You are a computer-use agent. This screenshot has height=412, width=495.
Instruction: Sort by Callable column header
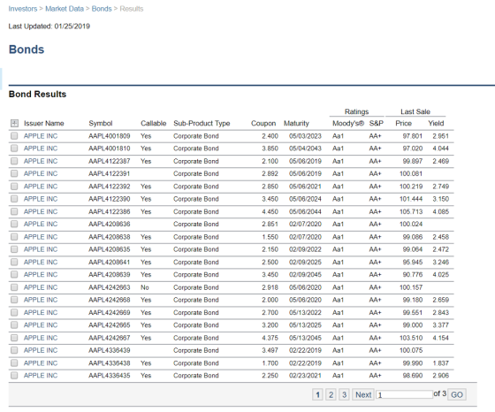154,124
